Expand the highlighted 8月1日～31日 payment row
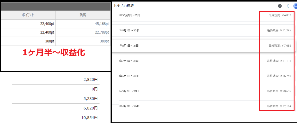 129,46
